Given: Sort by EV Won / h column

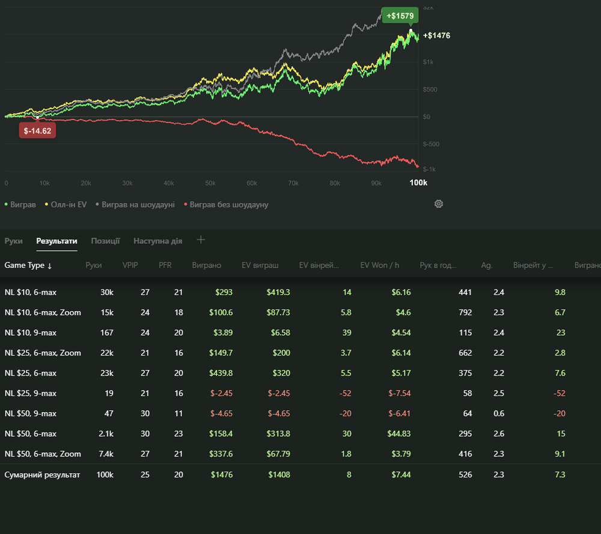Looking at the screenshot, I should tap(379, 265).
